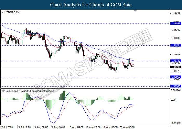The image size is (182, 130).
Task: Click the 1.33805 price axis value
Action: [x=176, y=38]
